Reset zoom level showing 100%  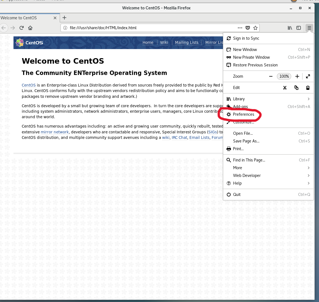click(x=284, y=76)
